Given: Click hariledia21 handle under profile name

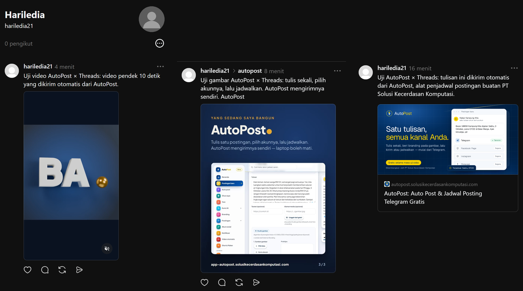Looking at the screenshot, I should 19,26.
